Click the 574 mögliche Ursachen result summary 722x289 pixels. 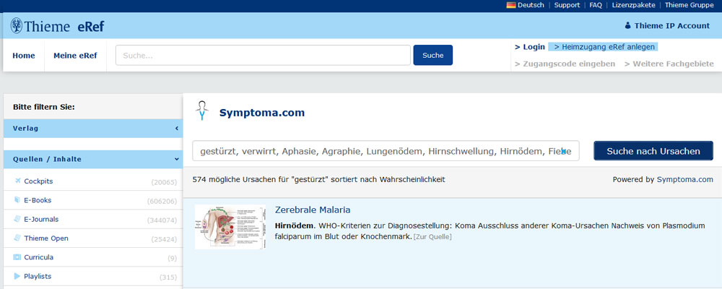pos(318,180)
